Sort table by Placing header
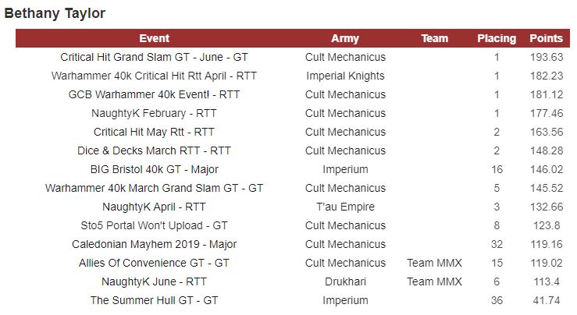The image size is (577, 315). [x=497, y=38]
